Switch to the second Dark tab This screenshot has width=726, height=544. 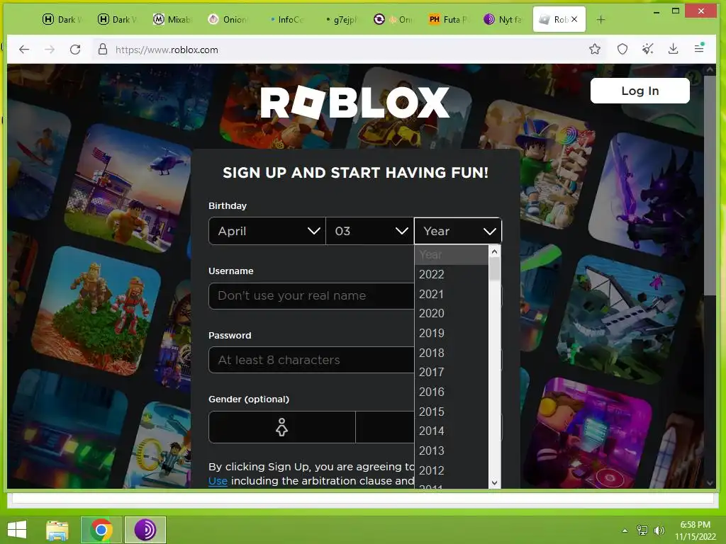point(117,19)
